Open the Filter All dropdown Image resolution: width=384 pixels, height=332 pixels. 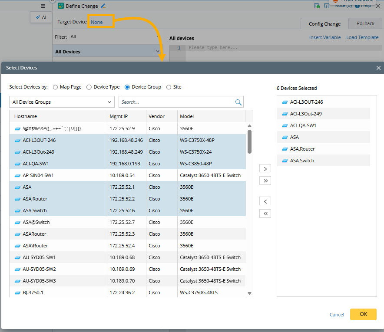click(x=114, y=37)
